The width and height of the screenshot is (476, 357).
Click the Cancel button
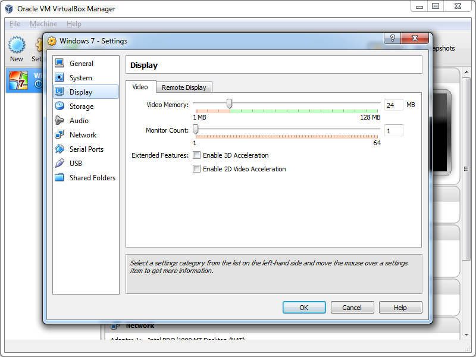click(x=352, y=308)
